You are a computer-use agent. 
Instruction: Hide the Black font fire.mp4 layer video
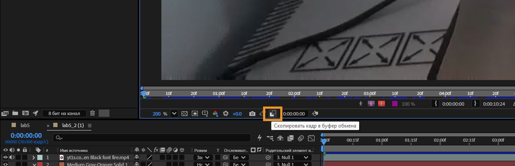point(5,157)
